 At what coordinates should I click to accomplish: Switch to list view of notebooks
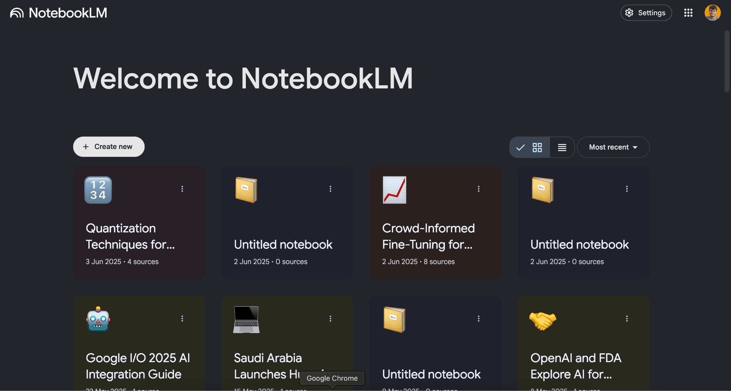(x=562, y=147)
